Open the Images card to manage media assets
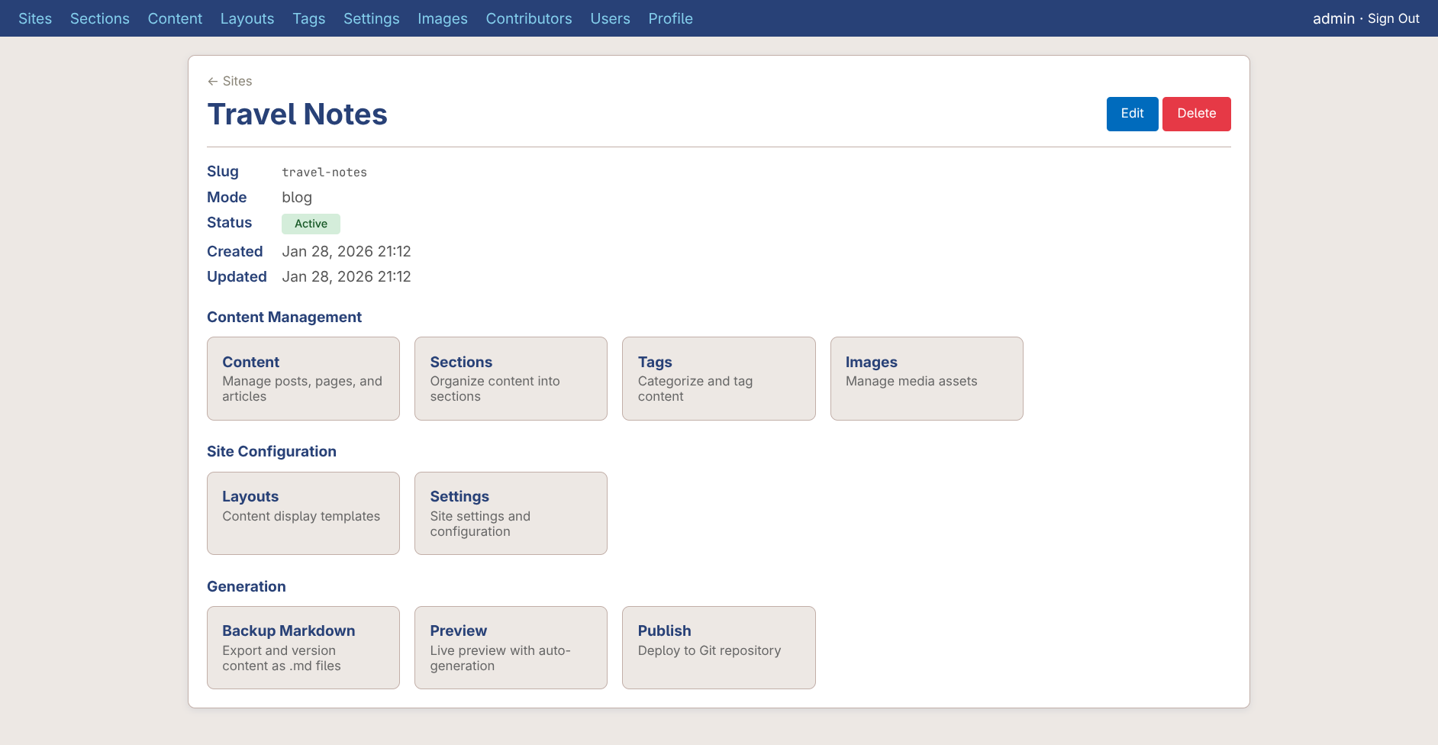 (x=926, y=379)
